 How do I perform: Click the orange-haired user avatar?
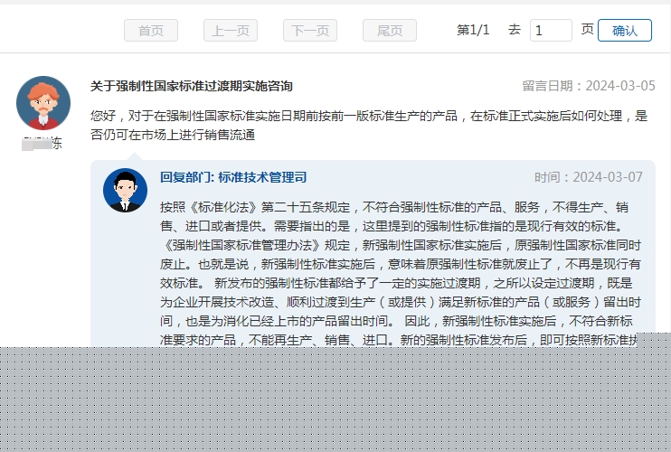43,103
